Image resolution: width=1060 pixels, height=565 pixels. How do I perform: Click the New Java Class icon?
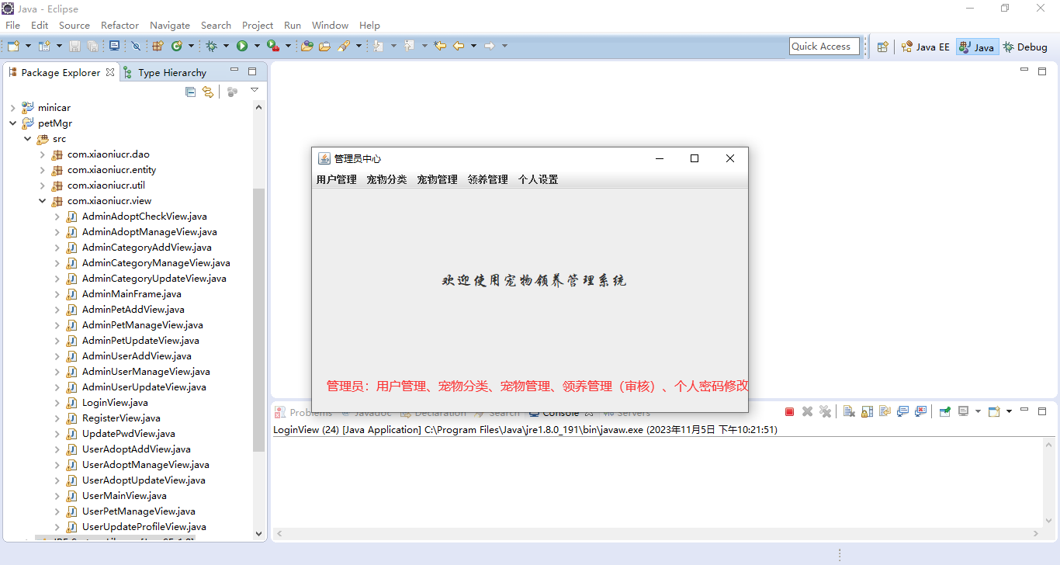[x=177, y=47]
